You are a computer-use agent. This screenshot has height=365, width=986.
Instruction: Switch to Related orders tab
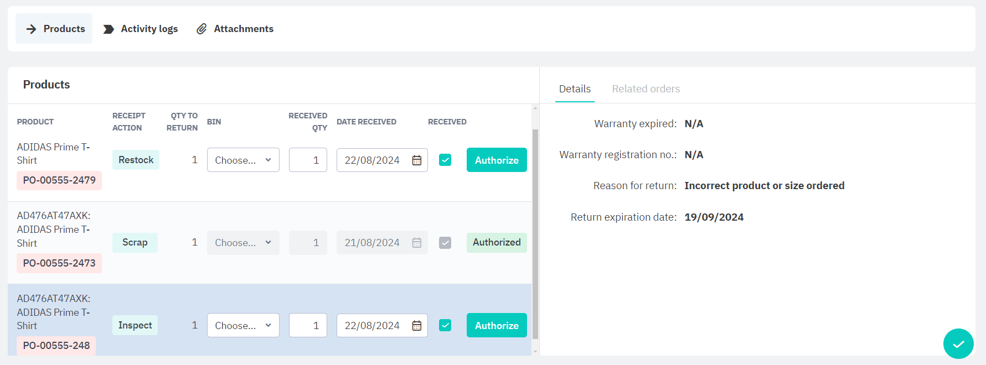(x=646, y=89)
